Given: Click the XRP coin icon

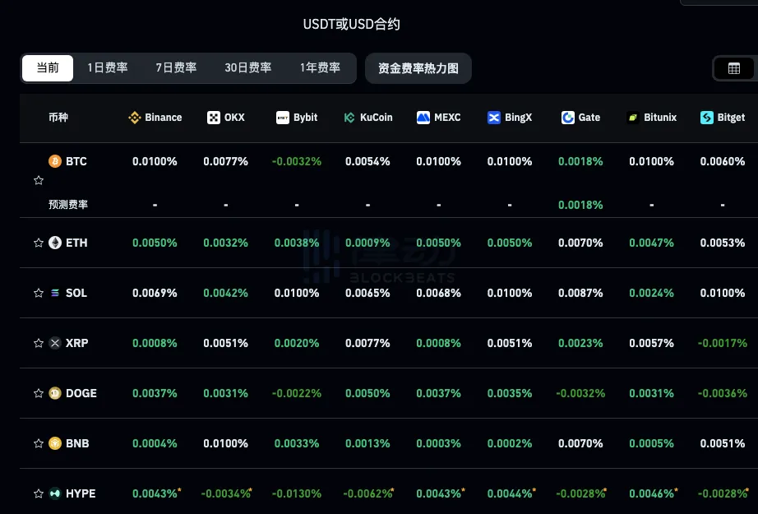Looking at the screenshot, I should coord(55,343).
